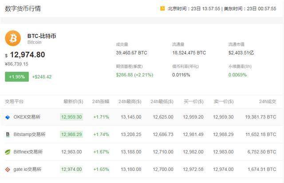Open the Bitstamp交易所 exchange link
The width and height of the screenshot is (284, 183).
[x=29, y=134]
